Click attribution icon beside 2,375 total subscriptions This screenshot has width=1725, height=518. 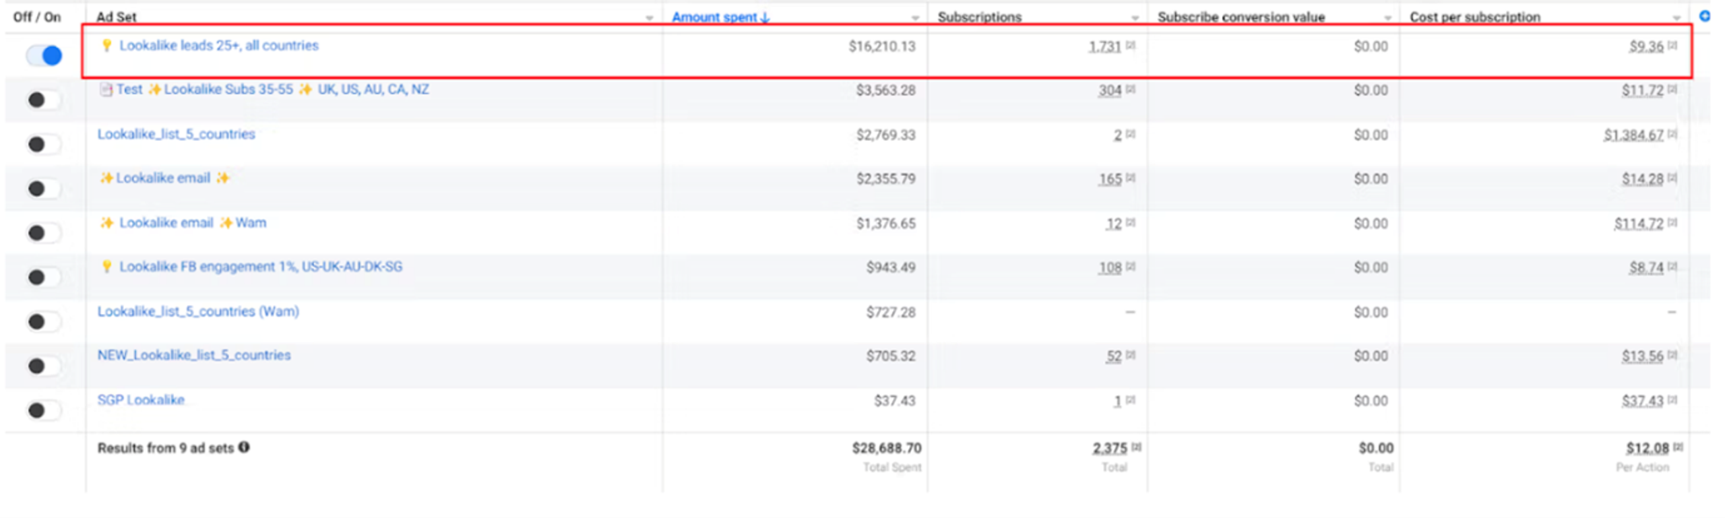(x=1137, y=447)
